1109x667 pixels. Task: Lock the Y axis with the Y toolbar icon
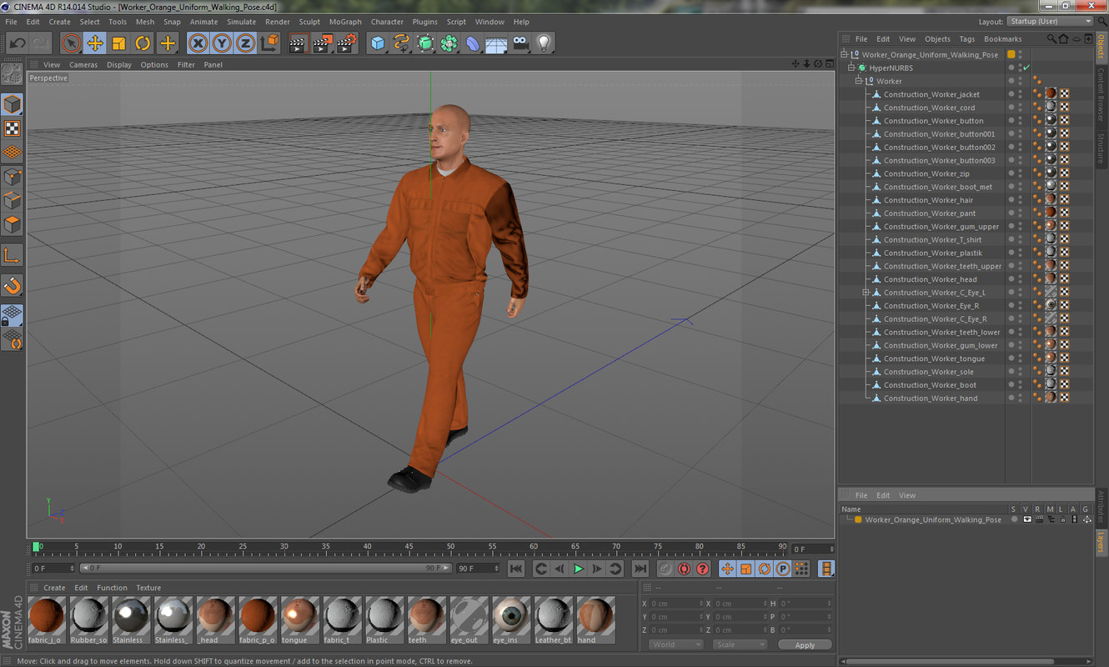coord(219,43)
